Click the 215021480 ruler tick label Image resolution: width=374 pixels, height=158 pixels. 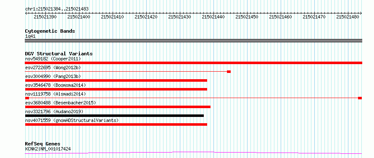click(x=348, y=17)
